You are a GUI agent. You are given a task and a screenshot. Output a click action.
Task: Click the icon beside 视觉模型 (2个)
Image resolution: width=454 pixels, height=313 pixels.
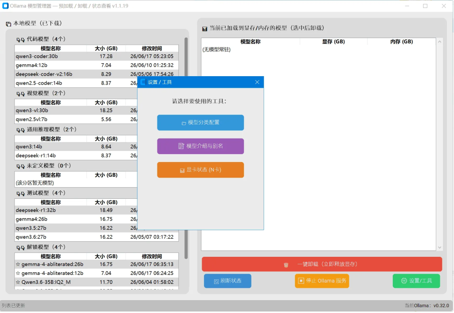20,94
